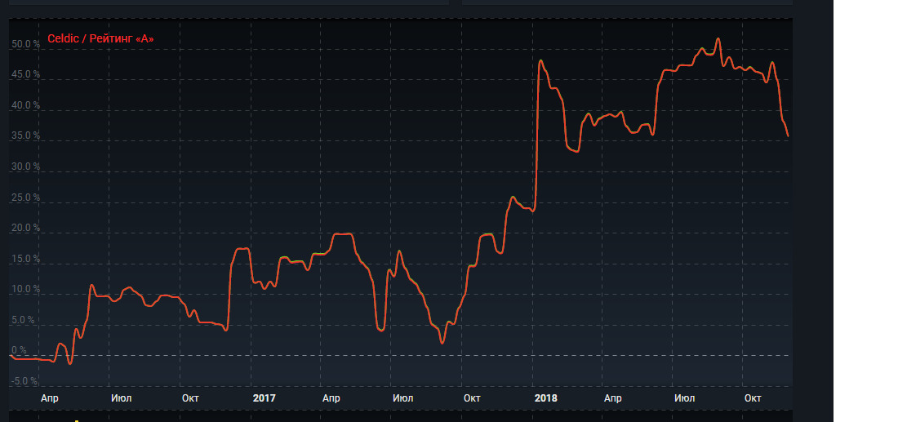Click the 10.0 % value axis label
Viewport: 898px width, 422px height.
point(24,289)
